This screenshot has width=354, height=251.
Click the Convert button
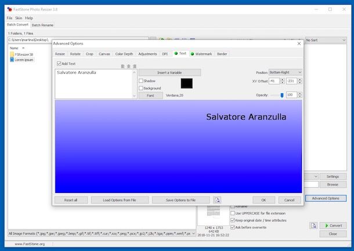(333, 225)
